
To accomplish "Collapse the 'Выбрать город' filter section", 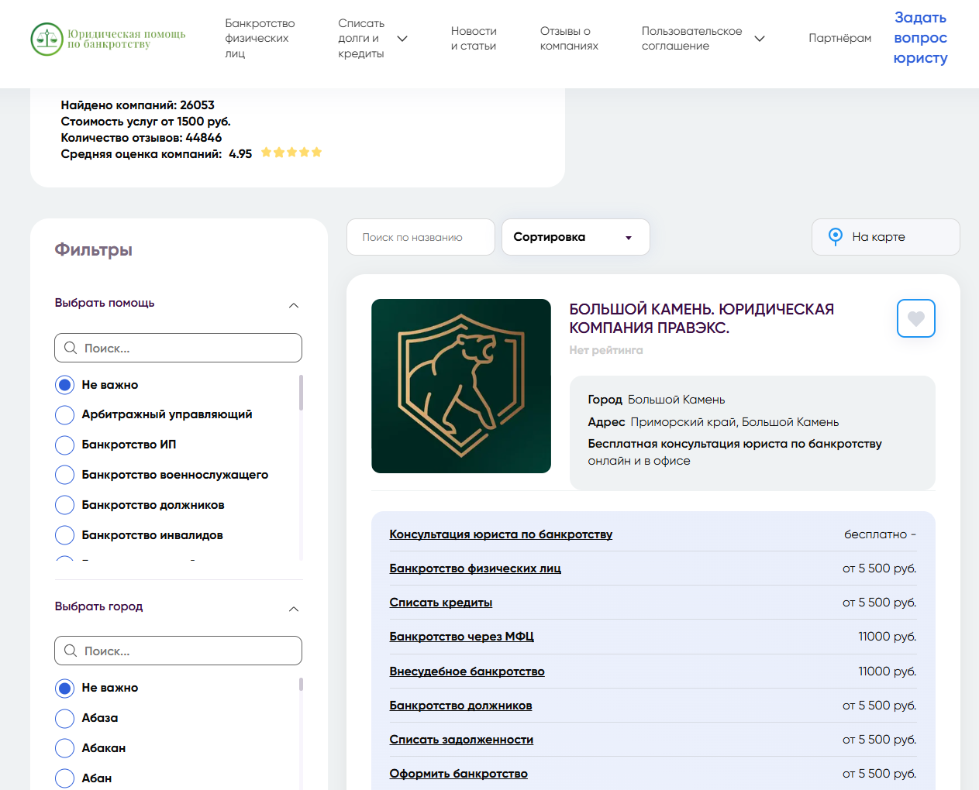I will (x=294, y=609).
